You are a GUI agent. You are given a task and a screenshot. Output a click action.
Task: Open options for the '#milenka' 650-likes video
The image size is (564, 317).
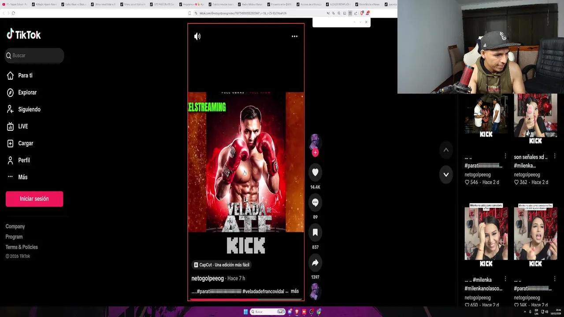tap(505, 279)
